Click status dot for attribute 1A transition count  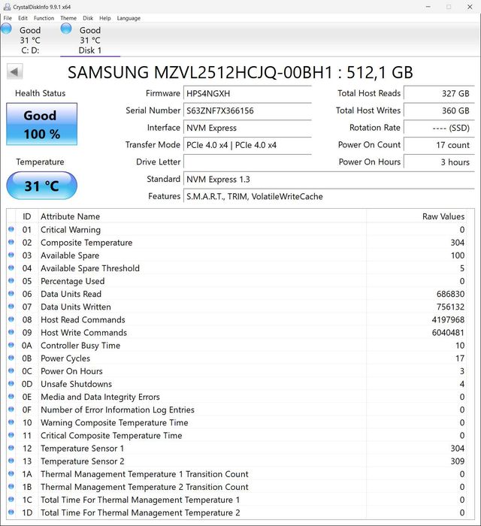(11, 473)
